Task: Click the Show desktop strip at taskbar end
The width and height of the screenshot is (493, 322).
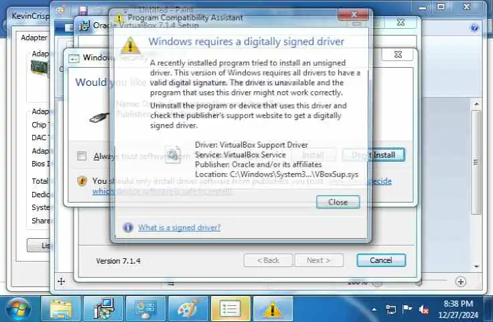Action: [x=488, y=309]
